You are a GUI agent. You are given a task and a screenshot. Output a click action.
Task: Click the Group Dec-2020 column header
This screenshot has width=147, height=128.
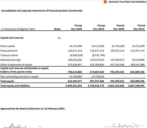pyautogui.click(x=77, y=27)
